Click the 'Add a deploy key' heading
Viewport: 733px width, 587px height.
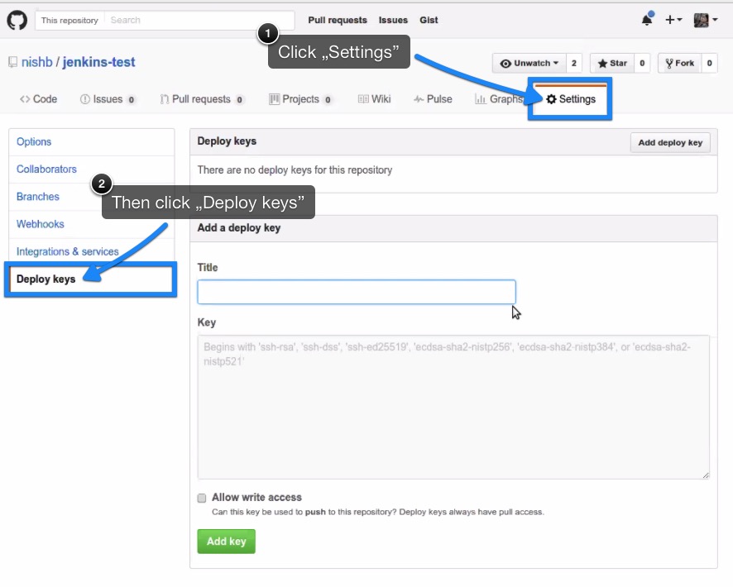239,228
